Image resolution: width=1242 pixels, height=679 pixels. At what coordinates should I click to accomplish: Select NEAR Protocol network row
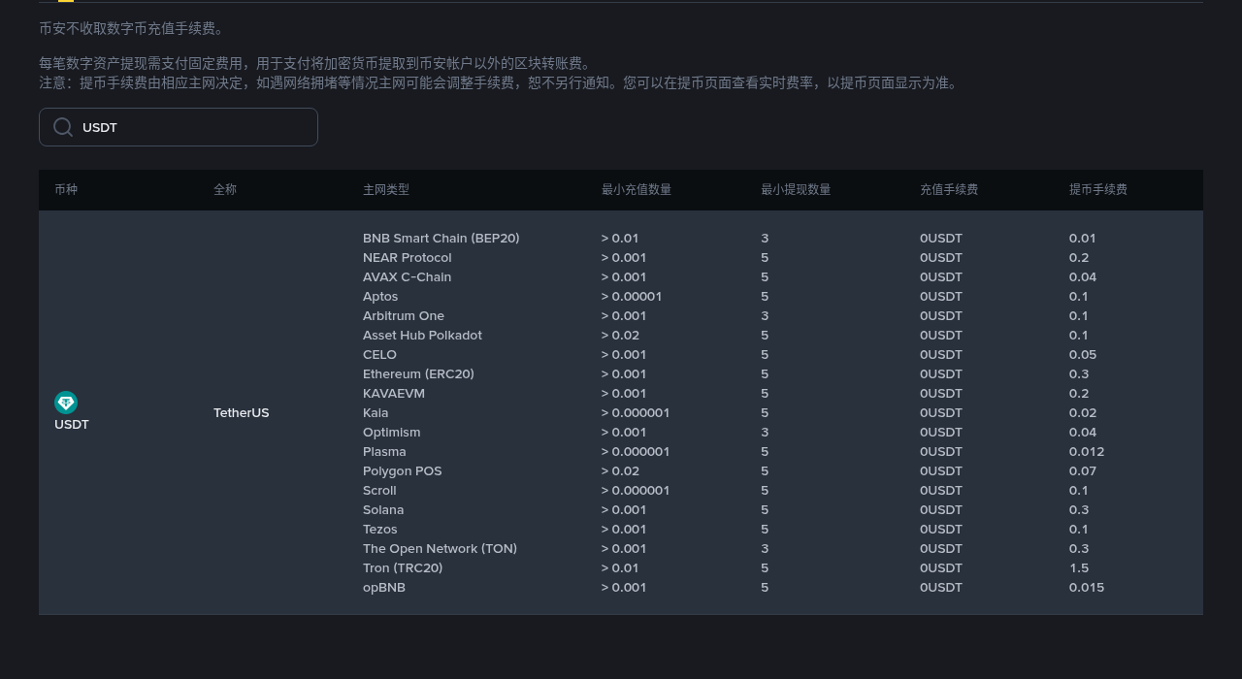[408, 258]
